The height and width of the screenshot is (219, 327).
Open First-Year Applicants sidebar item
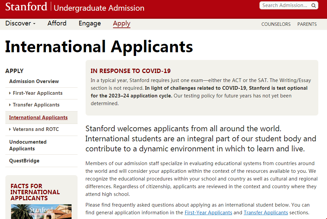click(x=38, y=93)
